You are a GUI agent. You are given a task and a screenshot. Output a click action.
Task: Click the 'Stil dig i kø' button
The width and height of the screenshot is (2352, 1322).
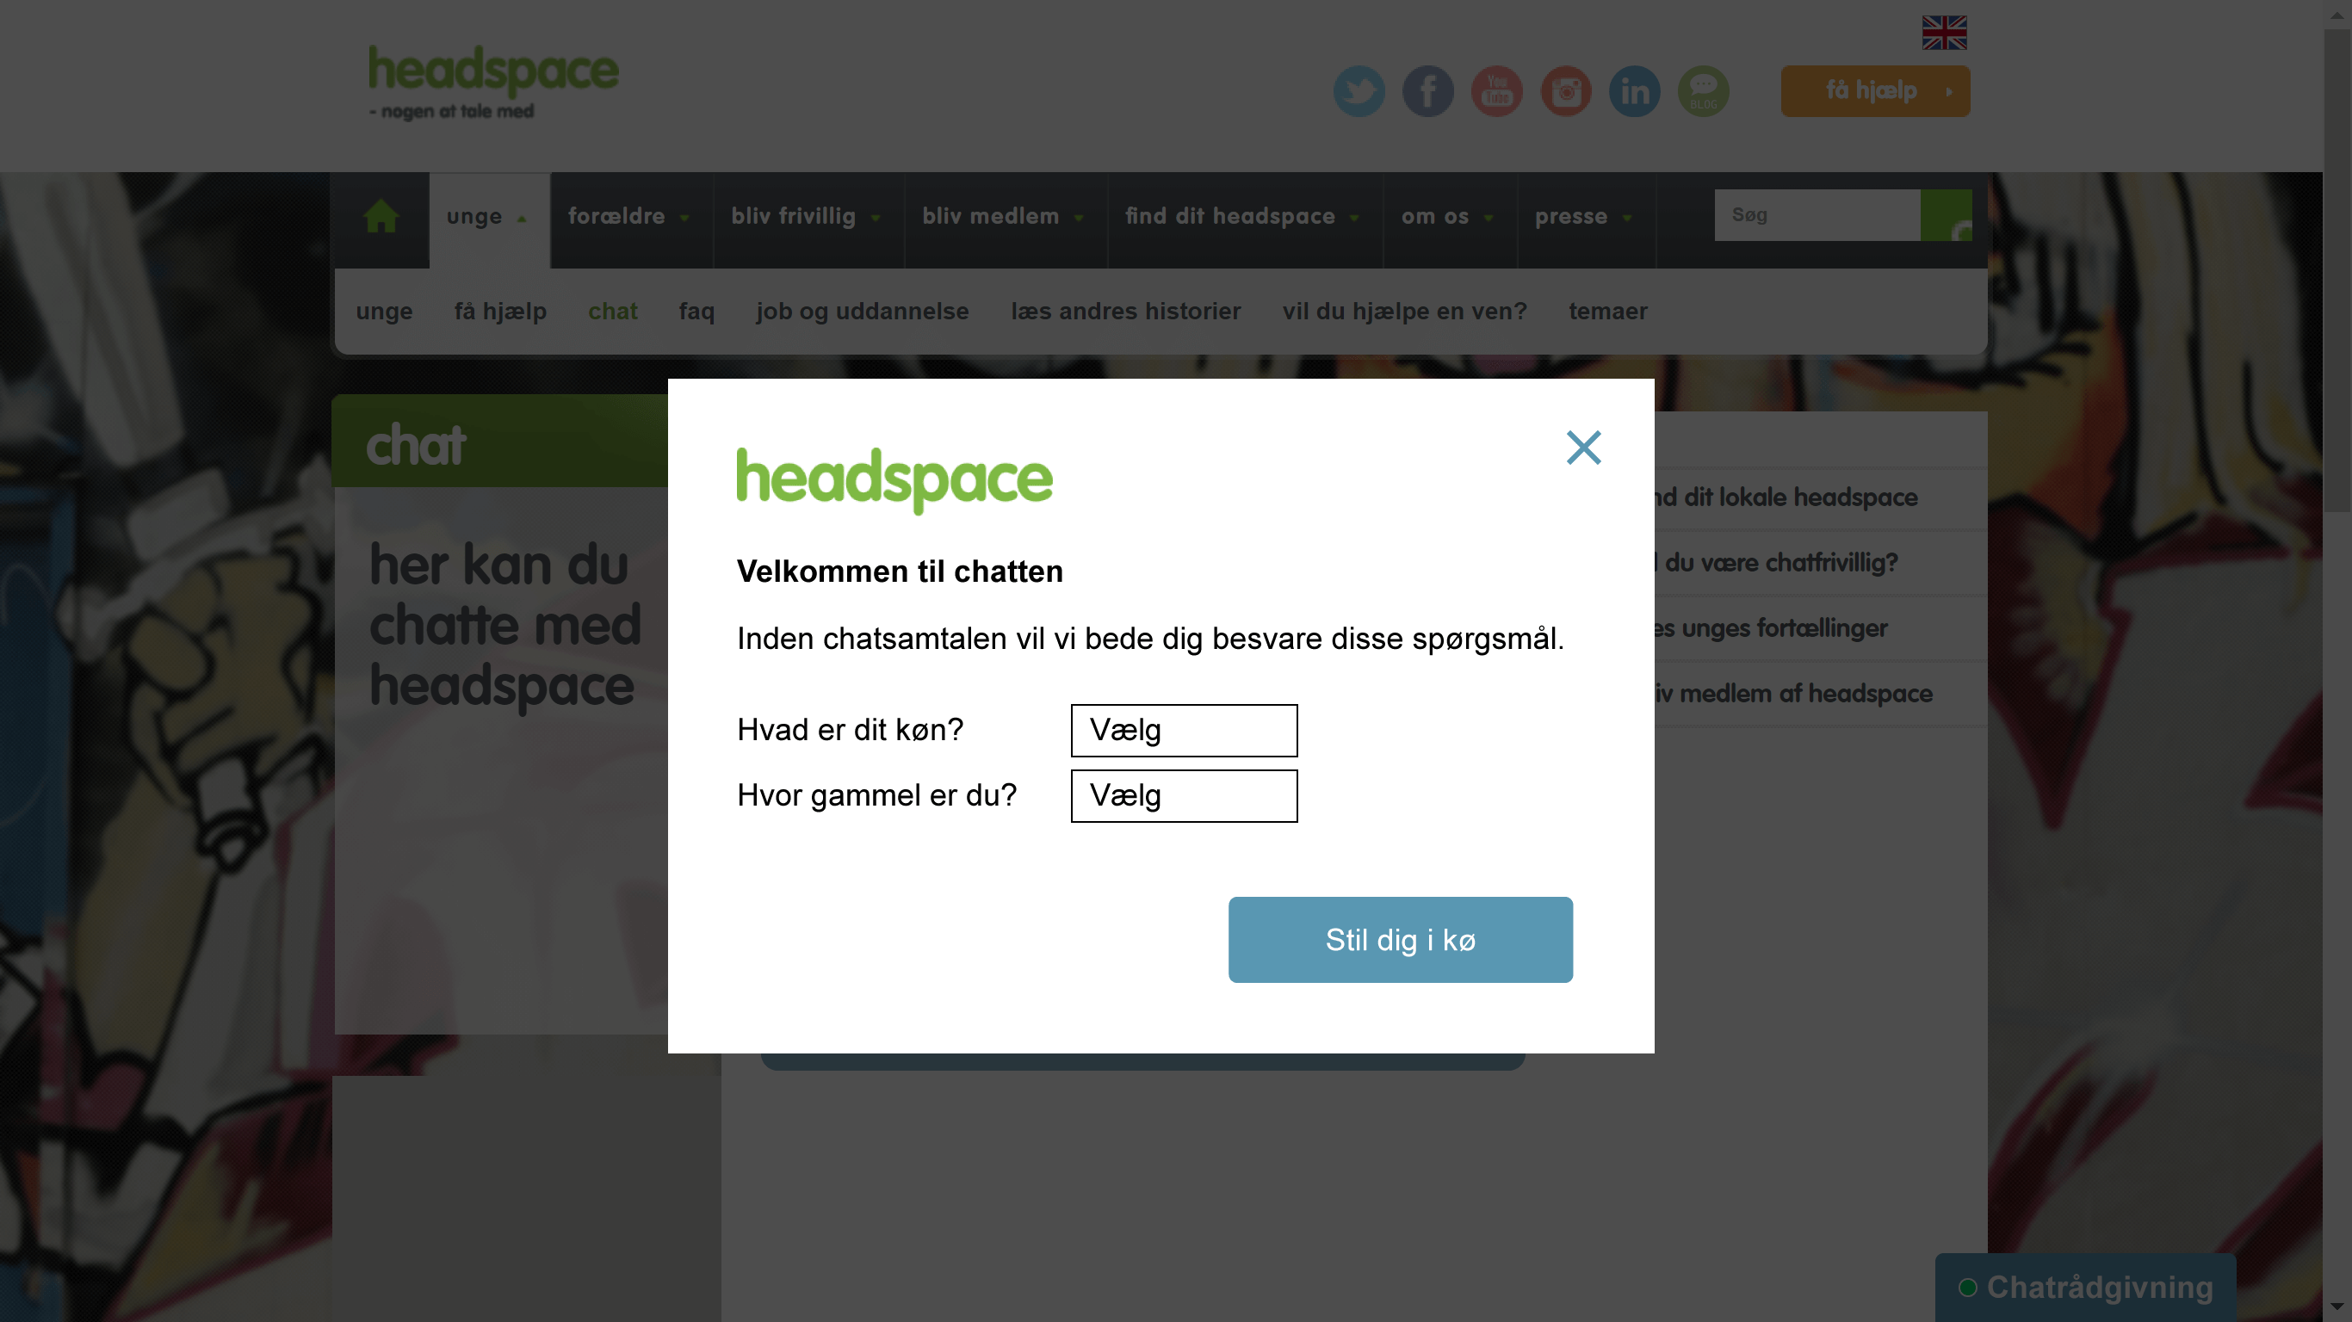pos(1401,940)
